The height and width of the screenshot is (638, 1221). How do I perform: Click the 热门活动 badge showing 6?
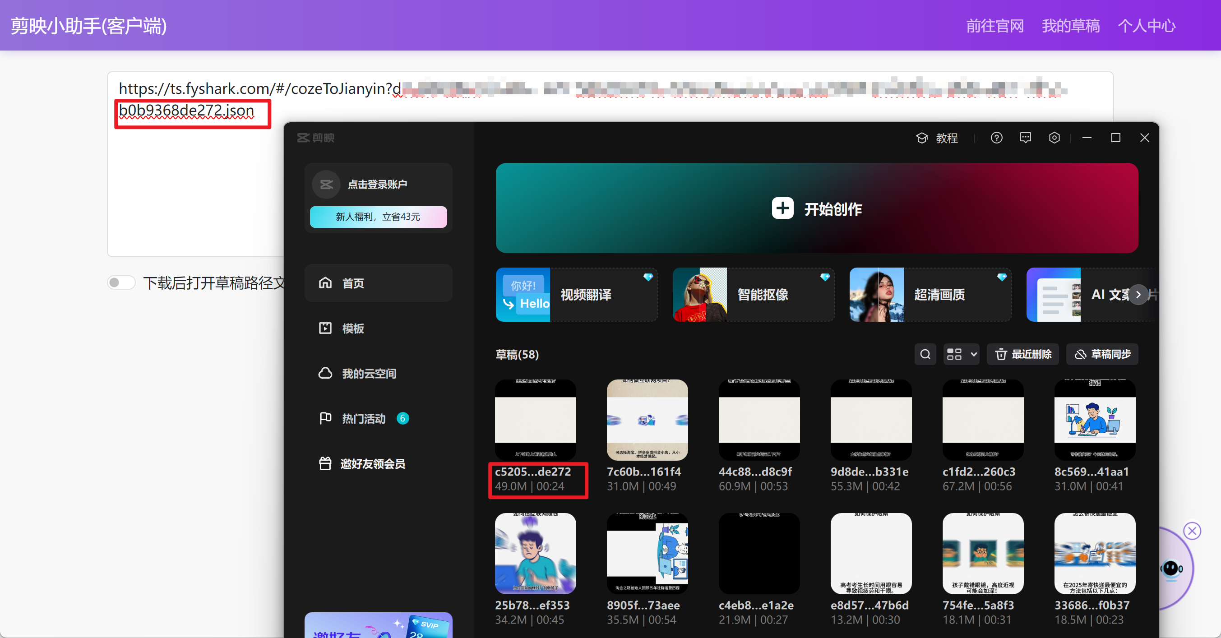coord(402,419)
